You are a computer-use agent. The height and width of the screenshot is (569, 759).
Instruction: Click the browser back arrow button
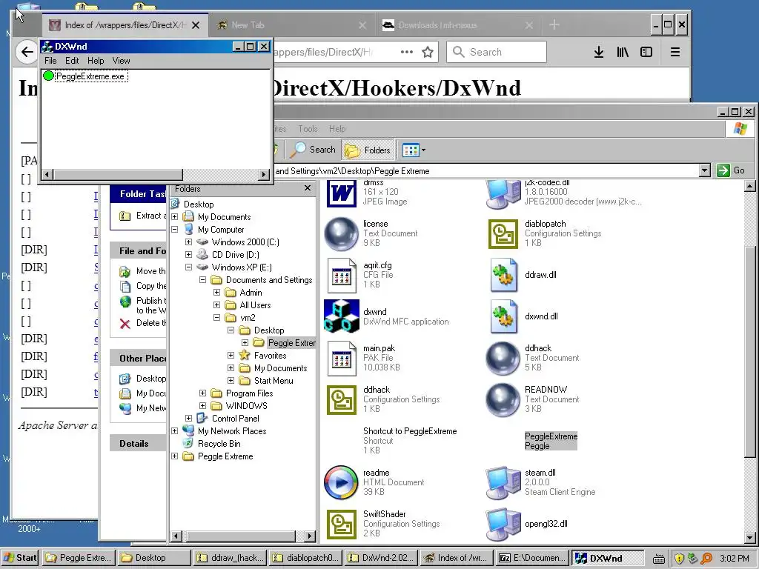pyautogui.click(x=27, y=52)
